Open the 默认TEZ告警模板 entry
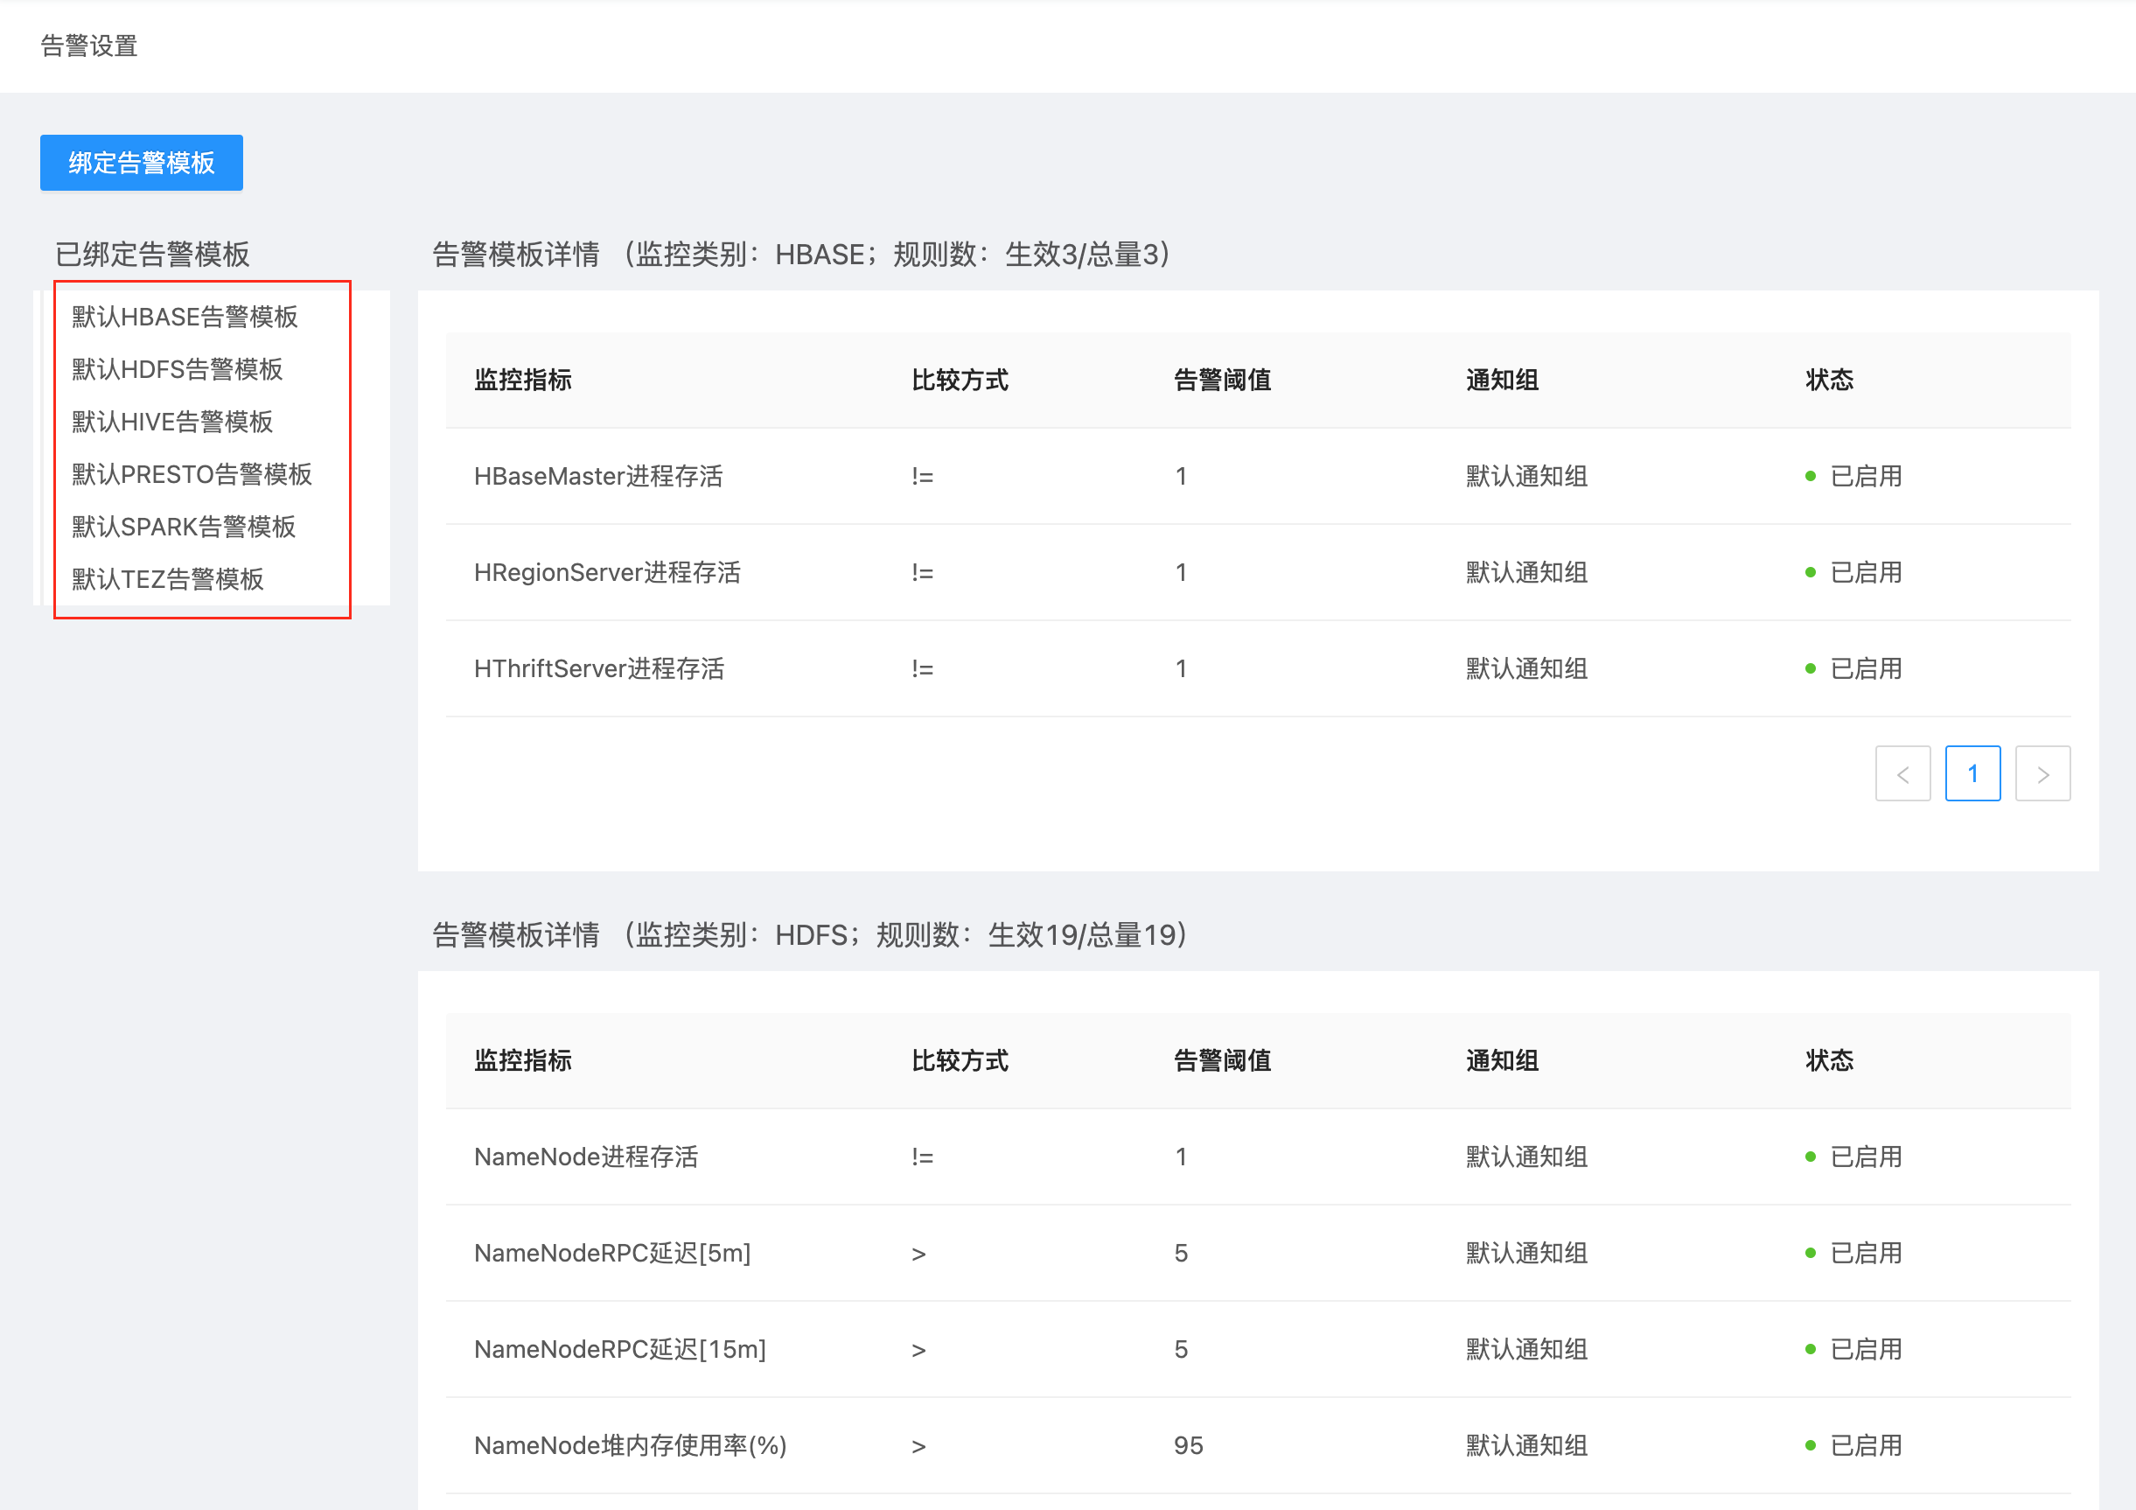 pyautogui.click(x=167, y=580)
